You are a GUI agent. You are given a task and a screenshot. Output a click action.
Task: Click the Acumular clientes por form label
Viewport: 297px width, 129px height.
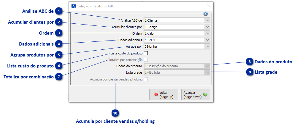pyautogui.click(x=127, y=27)
